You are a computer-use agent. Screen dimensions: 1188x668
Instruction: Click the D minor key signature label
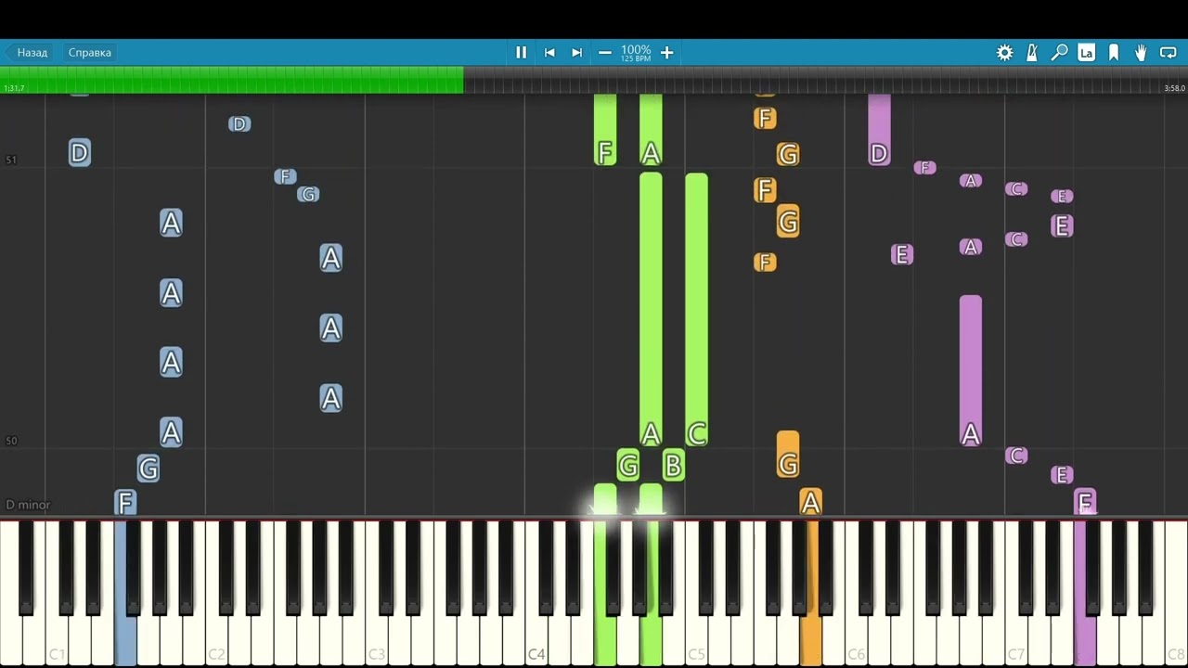[28, 505]
